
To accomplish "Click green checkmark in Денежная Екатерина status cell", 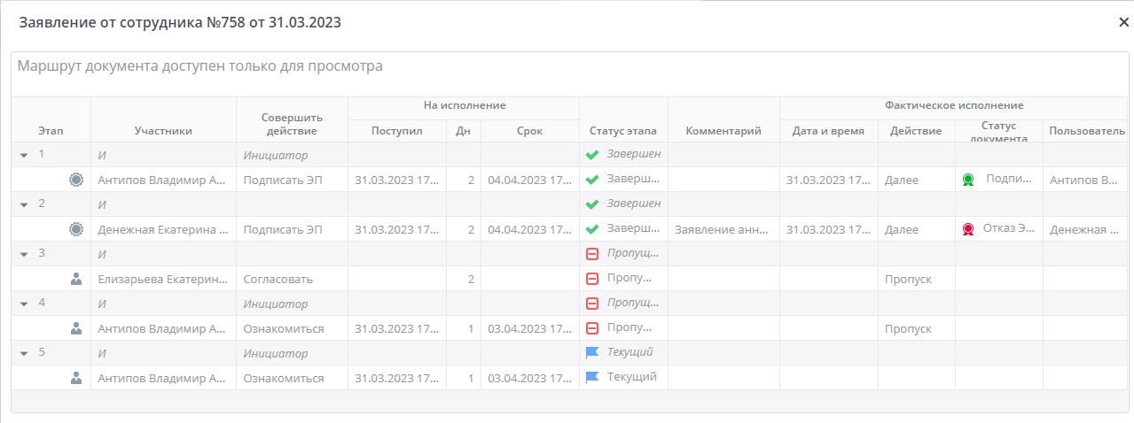I will (592, 229).
